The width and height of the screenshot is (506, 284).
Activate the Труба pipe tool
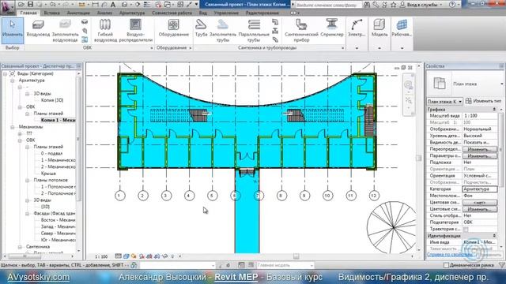point(201,28)
